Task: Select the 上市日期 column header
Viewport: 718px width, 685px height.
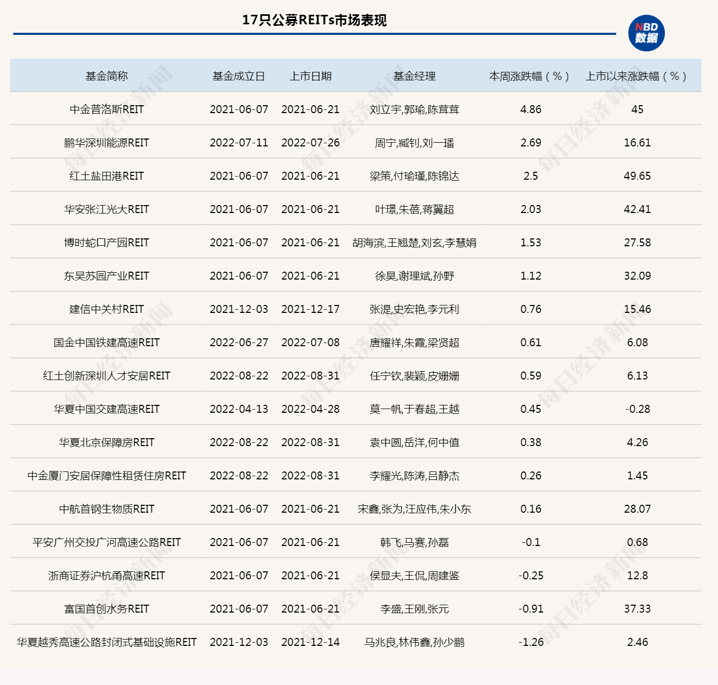Action: pos(310,76)
